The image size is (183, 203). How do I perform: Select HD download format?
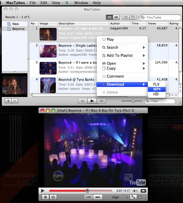pos(157,94)
